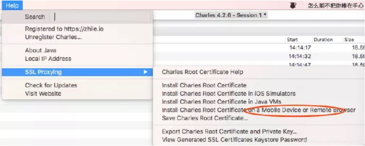Screen dimensions: 365x146
Task: Click the Duration column header
Action: pos(323,40)
